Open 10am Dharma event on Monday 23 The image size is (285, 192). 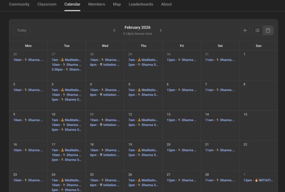tap(28, 180)
